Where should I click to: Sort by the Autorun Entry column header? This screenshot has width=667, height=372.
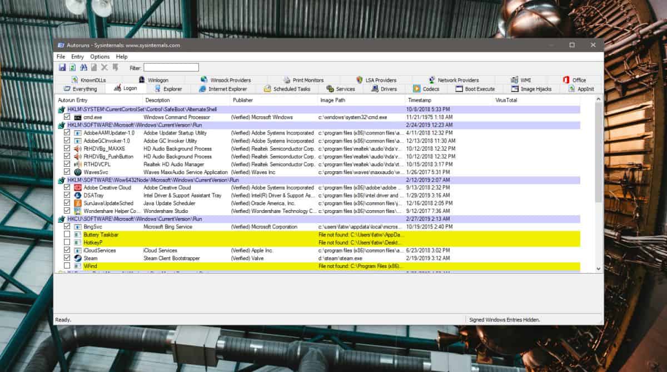point(98,100)
